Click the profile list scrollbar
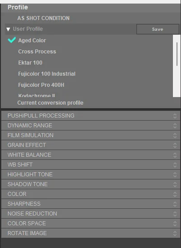This screenshot has width=181, height=248. [177, 54]
